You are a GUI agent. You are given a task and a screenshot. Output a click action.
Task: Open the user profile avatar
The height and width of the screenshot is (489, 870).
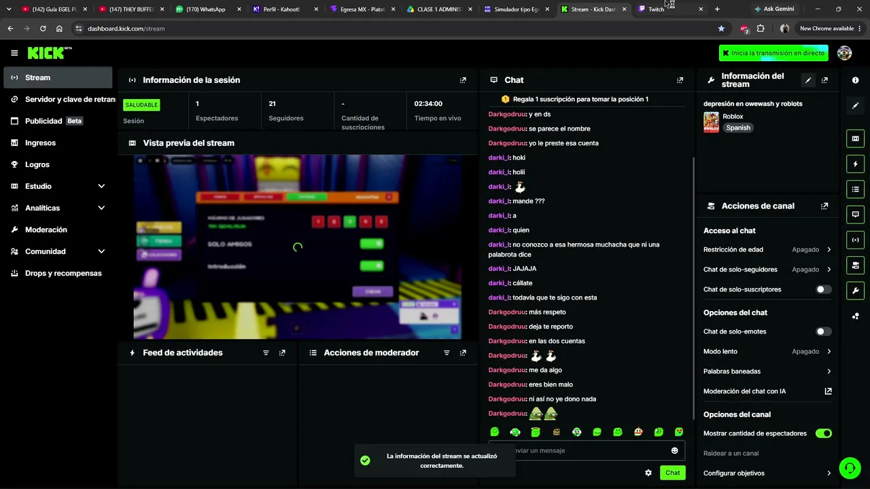pyautogui.click(x=844, y=53)
